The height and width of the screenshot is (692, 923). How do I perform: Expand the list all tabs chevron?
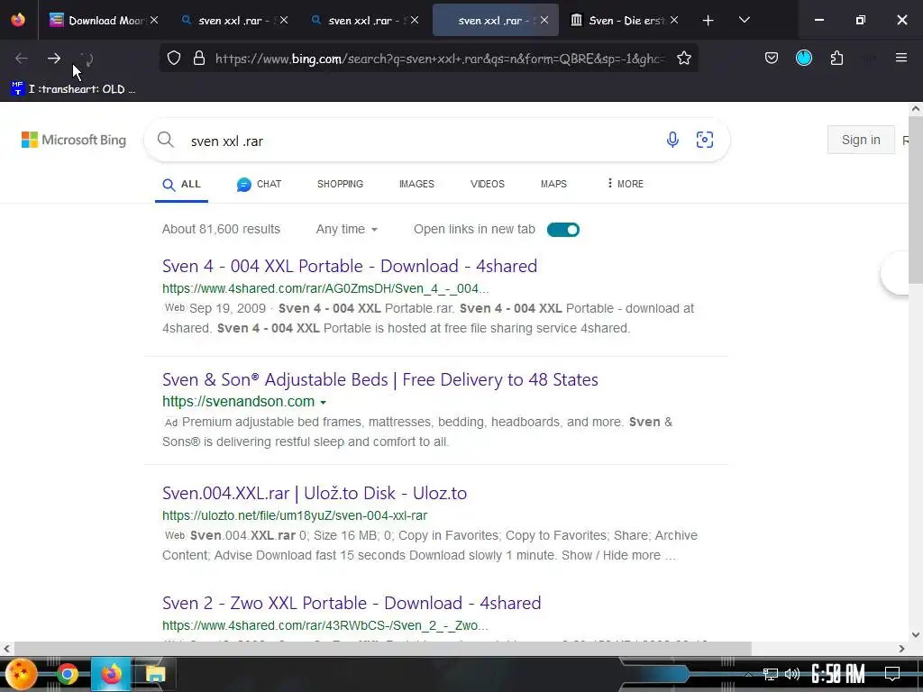(744, 20)
